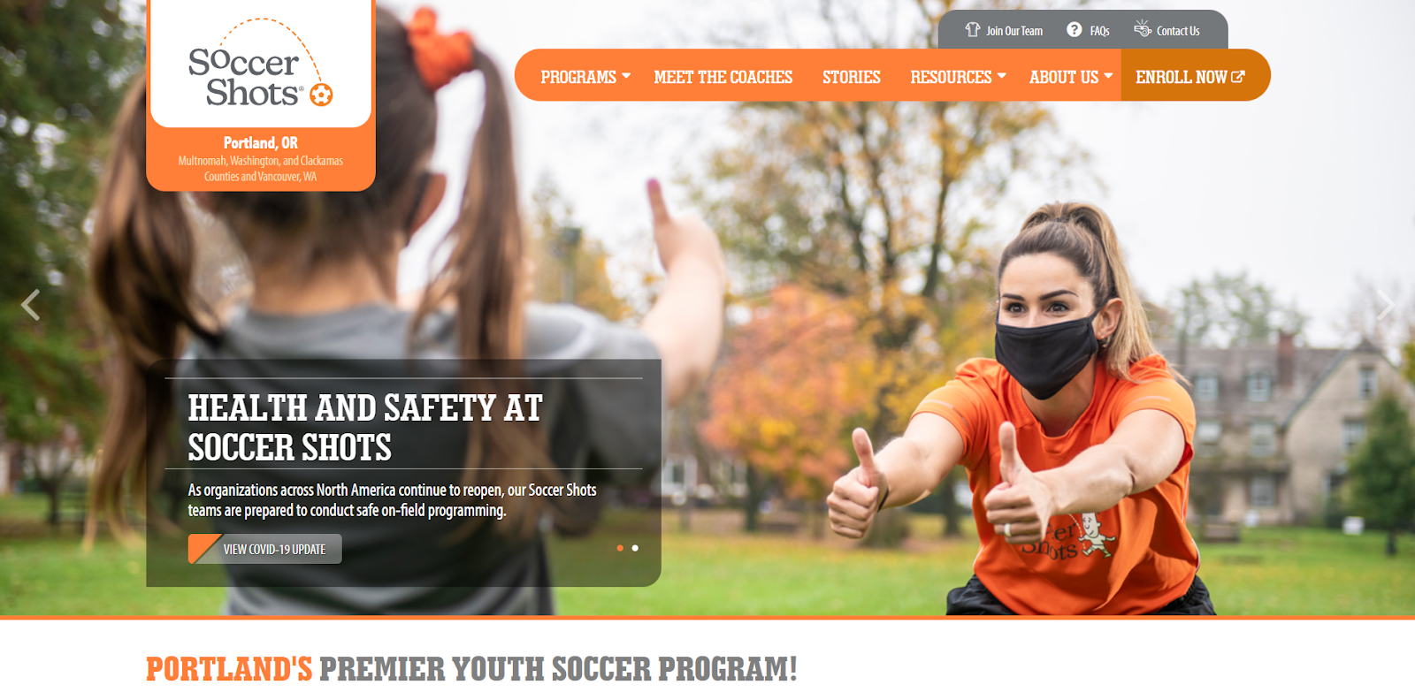Viewport: 1415px width, 692px height.
Task: Select the first orange carousel dot
Action: [620, 548]
